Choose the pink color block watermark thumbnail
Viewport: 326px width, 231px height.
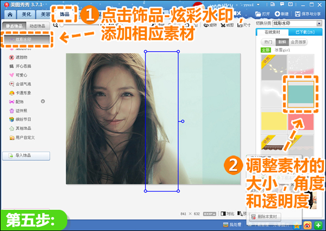point(301,122)
